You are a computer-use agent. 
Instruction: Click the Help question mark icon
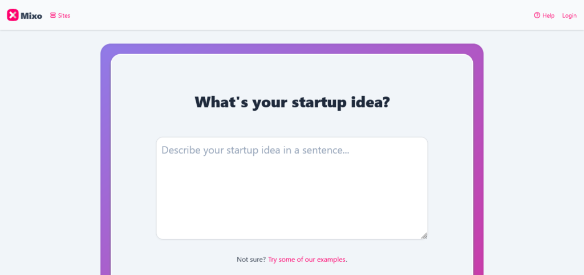coord(537,15)
